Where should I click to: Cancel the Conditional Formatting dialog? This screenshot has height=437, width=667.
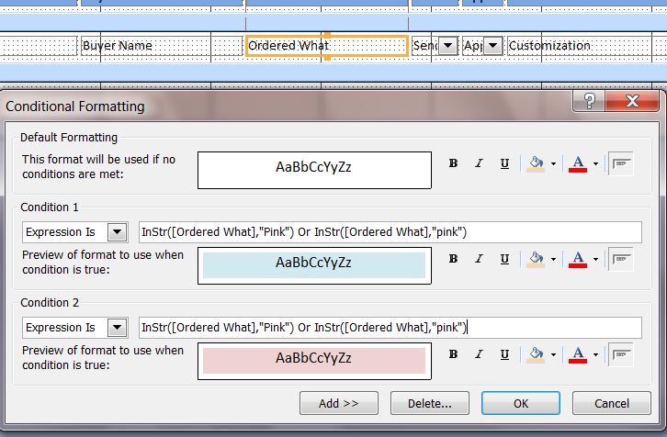click(x=612, y=403)
